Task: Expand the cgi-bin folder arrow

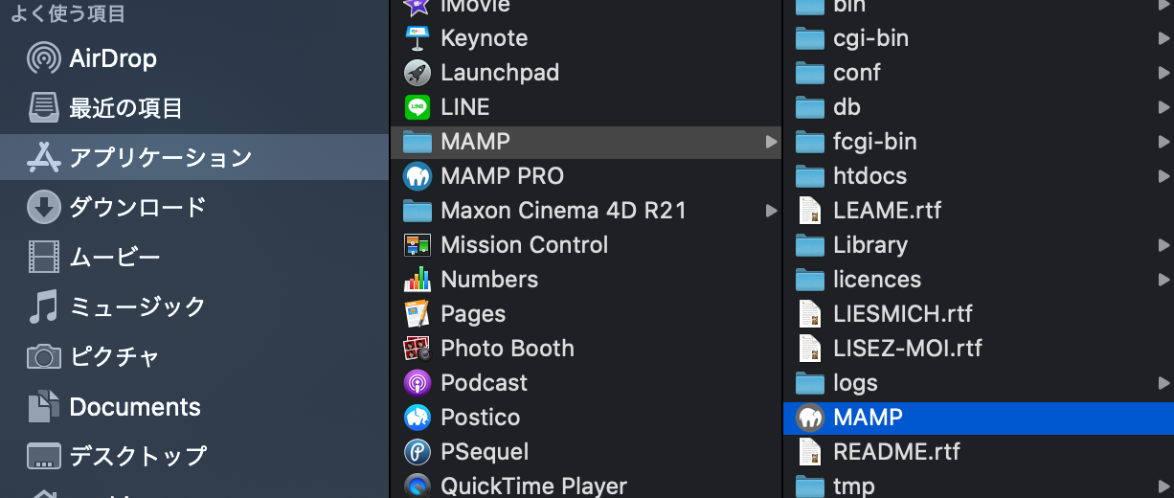Action: click(x=1163, y=38)
